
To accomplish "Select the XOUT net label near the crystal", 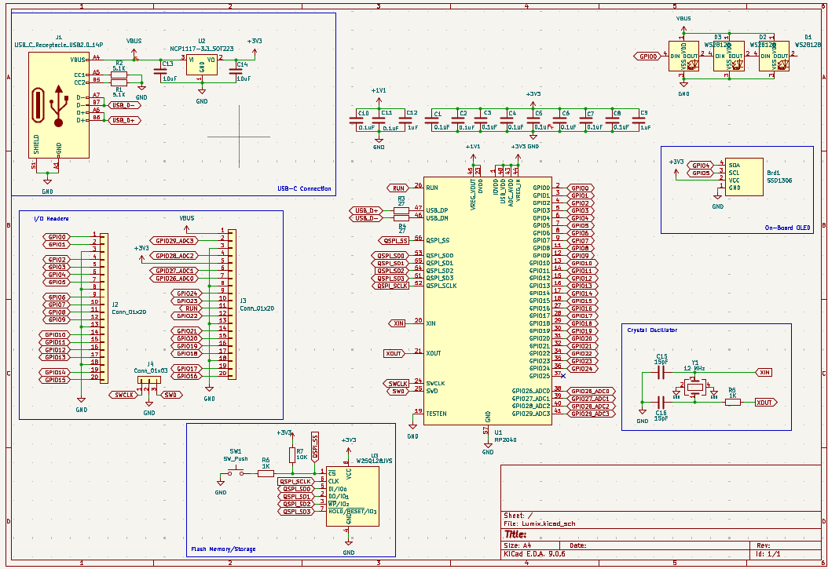I will (764, 402).
